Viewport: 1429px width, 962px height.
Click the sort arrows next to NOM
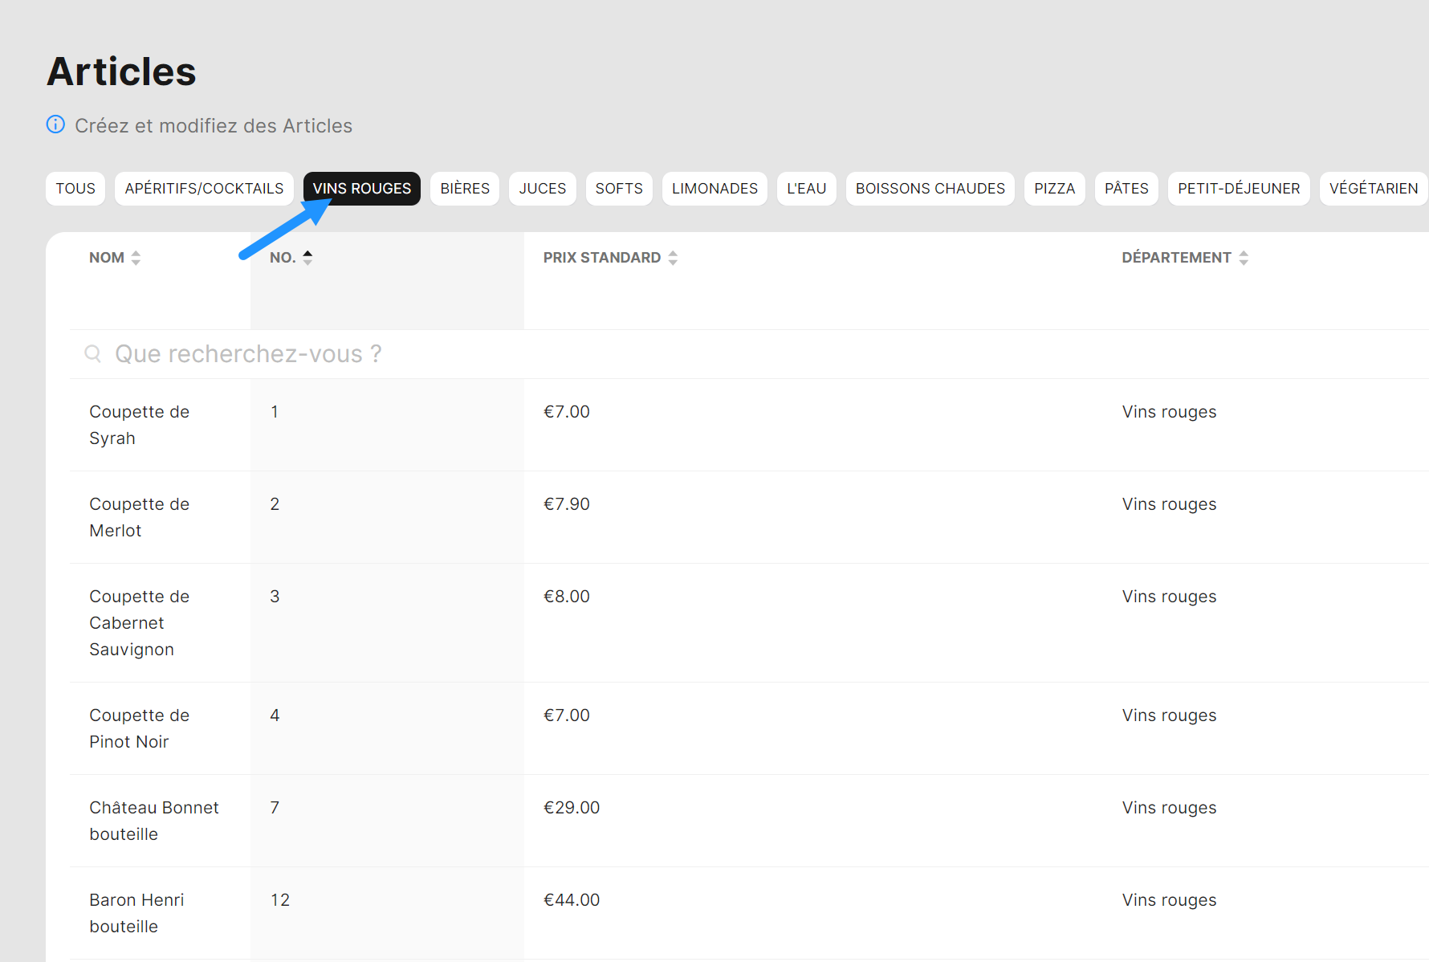136,258
